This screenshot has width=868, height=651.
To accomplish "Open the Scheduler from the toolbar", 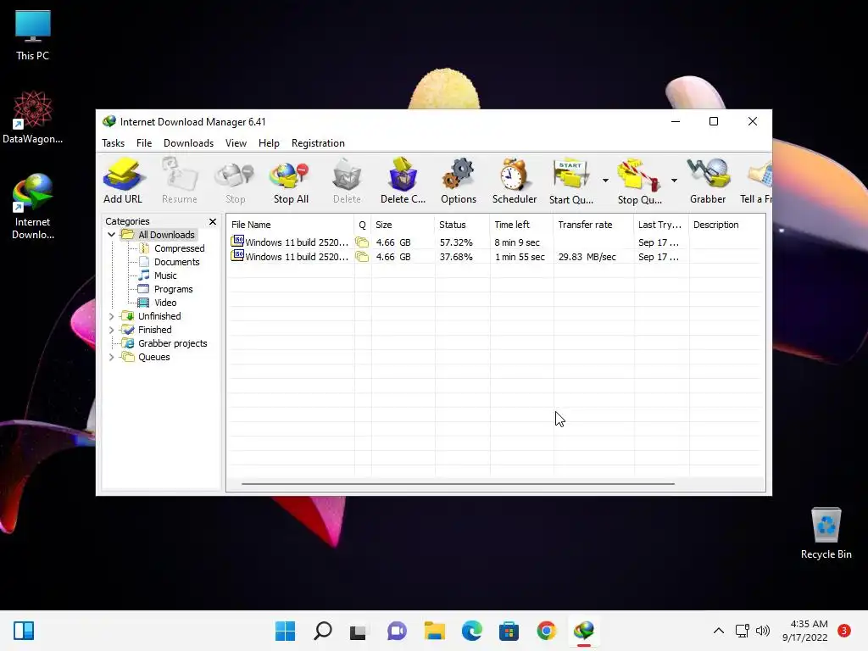I will click(x=515, y=181).
